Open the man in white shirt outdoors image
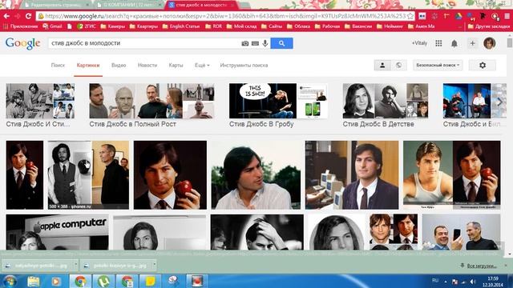The height and width of the screenshot is (288, 513). point(256,175)
